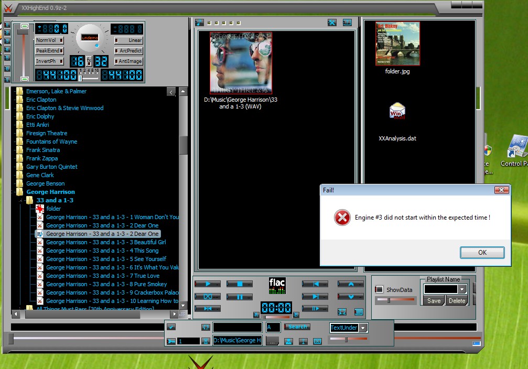
Task: Toggle the InvertPh option
Action: (x=49, y=61)
